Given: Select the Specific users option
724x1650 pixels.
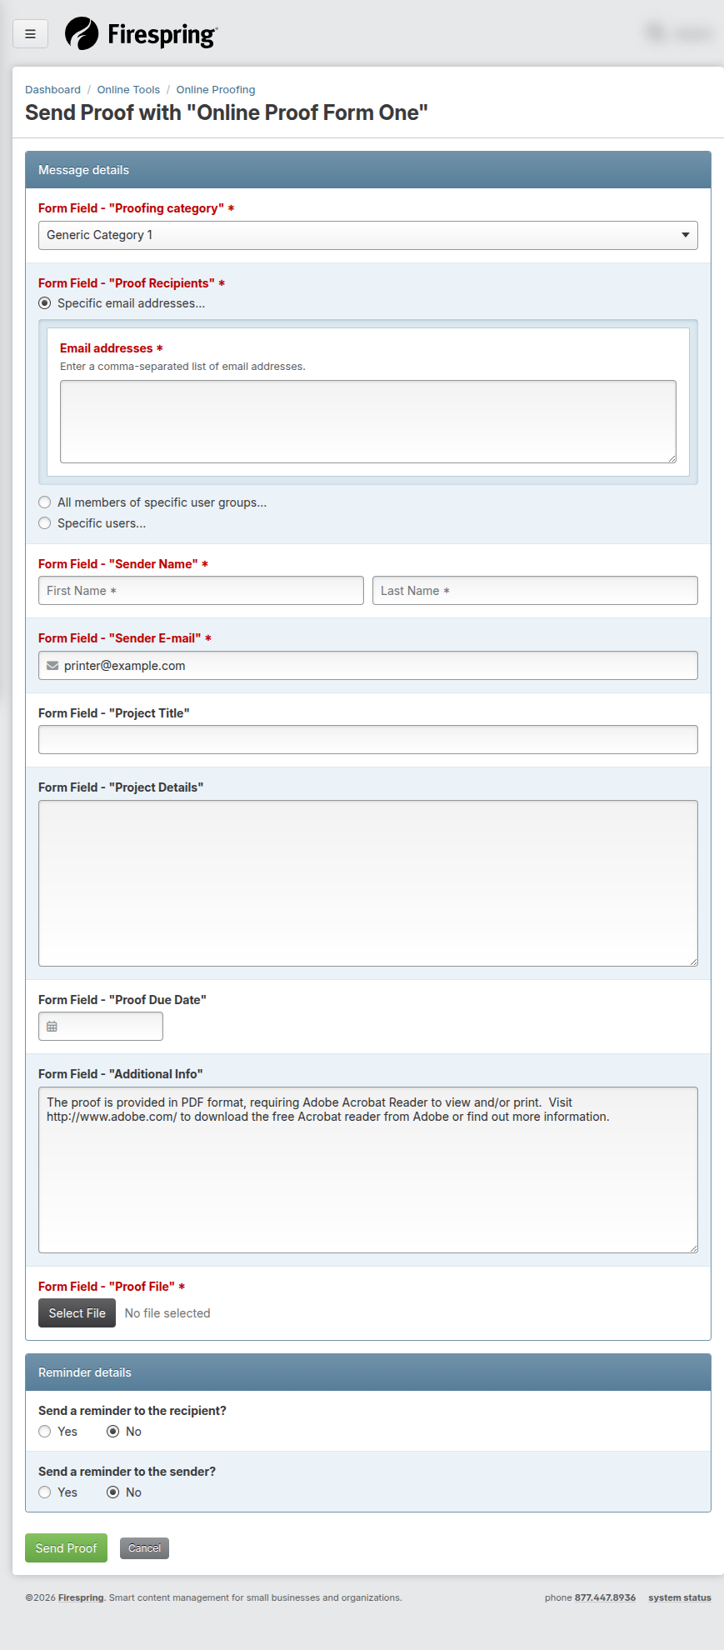Looking at the screenshot, I should click(45, 523).
